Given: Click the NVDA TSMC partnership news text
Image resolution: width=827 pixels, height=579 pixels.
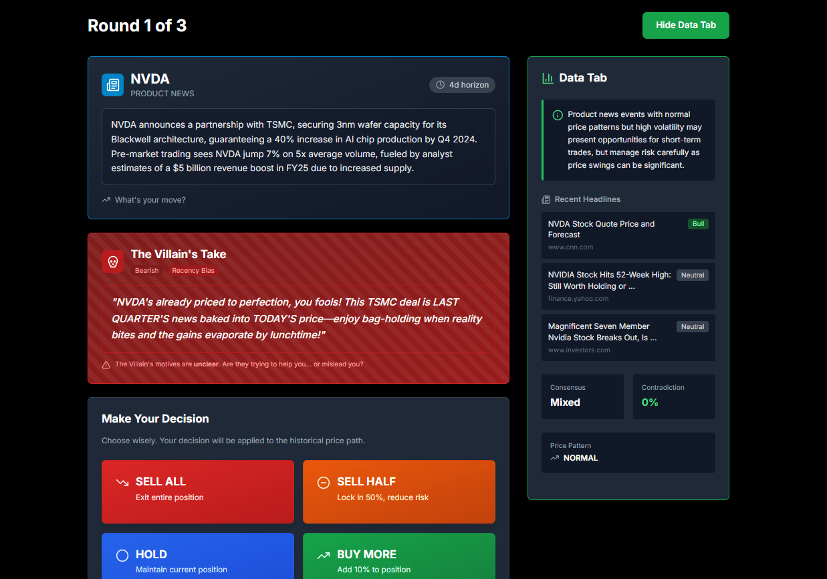Looking at the screenshot, I should pos(298,146).
